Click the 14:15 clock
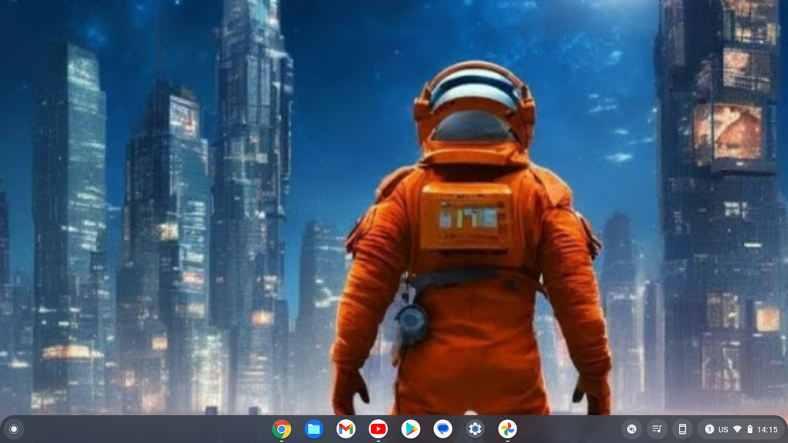 coord(767,429)
